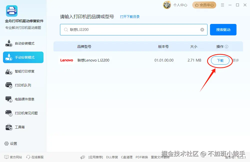Click the printer search input field

(x=133, y=30)
